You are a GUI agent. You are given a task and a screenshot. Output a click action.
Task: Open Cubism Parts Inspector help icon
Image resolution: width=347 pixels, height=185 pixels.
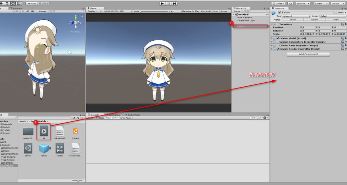pos(343,45)
